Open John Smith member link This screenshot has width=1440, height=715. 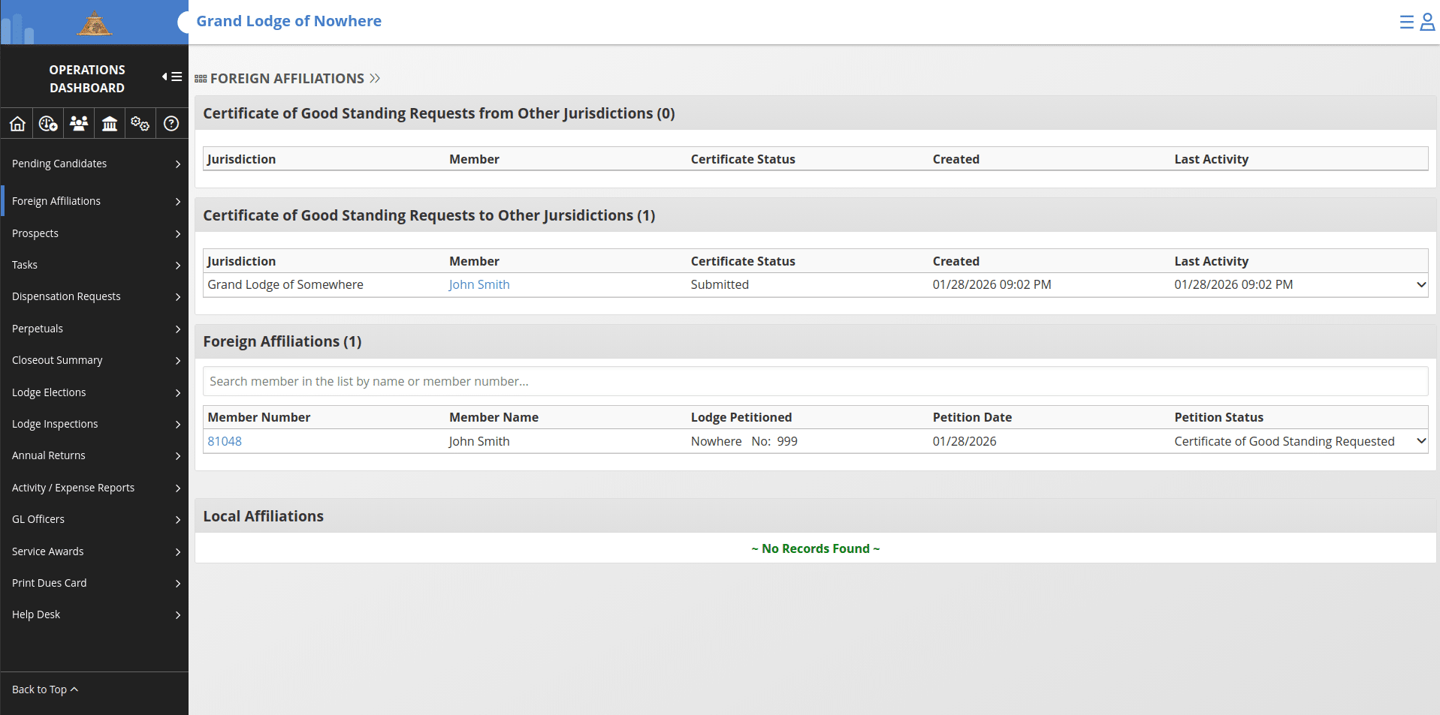pyautogui.click(x=479, y=284)
